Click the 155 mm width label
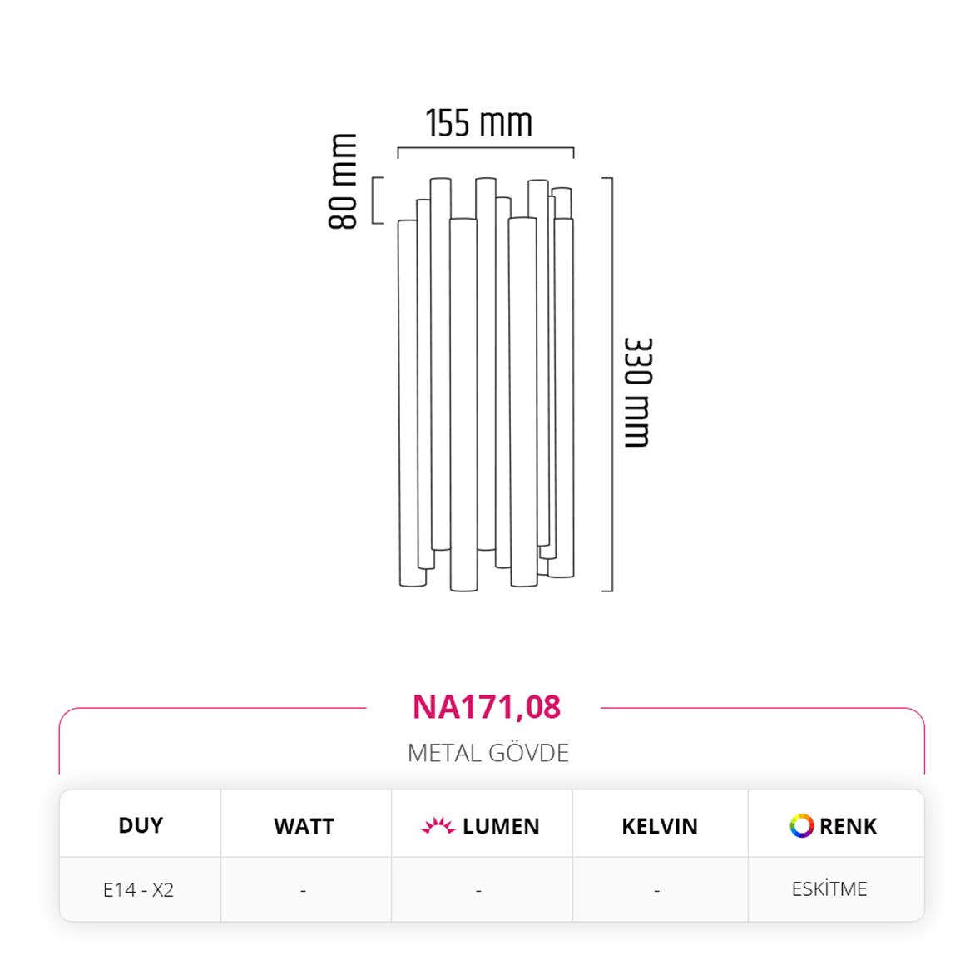Viewport: 980px width, 980px height. pos(479,124)
